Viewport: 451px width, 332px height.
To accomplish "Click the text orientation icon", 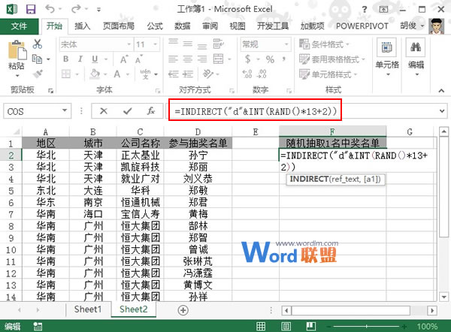I will pyautogui.click(x=208, y=74).
